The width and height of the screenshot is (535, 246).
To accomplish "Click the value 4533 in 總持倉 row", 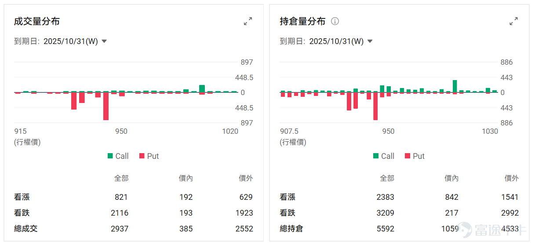I will click(510, 229).
